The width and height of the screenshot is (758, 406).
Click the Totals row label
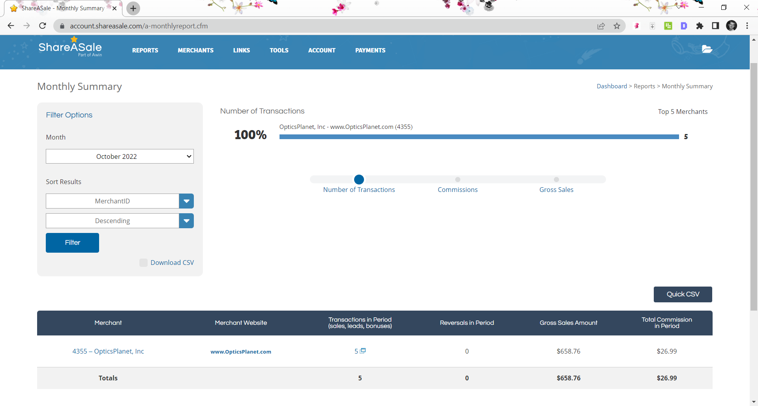(x=108, y=378)
